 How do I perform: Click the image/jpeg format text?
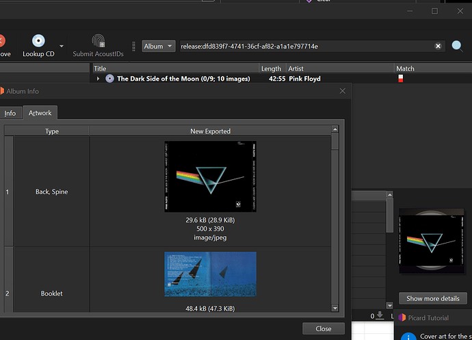[x=210, y=237]
